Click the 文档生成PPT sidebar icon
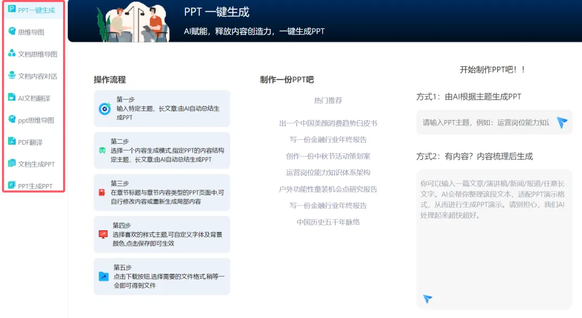This screenshot has height=318, width=582. 12,163
